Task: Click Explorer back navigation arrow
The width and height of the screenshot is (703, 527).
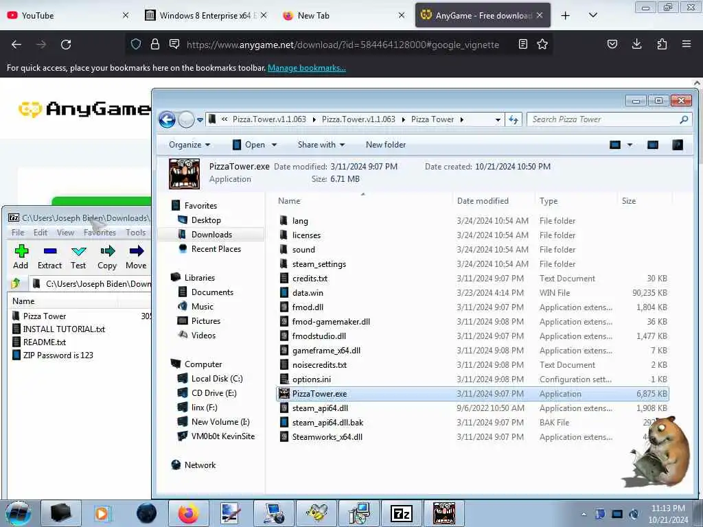Action: point(167,119)
